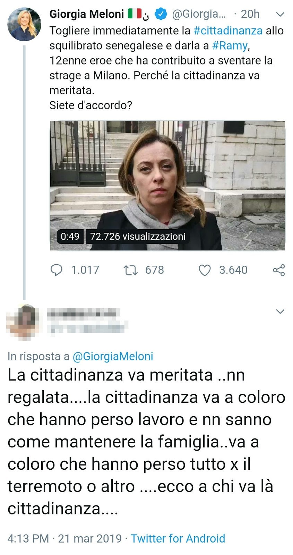The image size is (293, 555).
Task: Open the Giorgia Meloni display name
Action: [87, 14]
